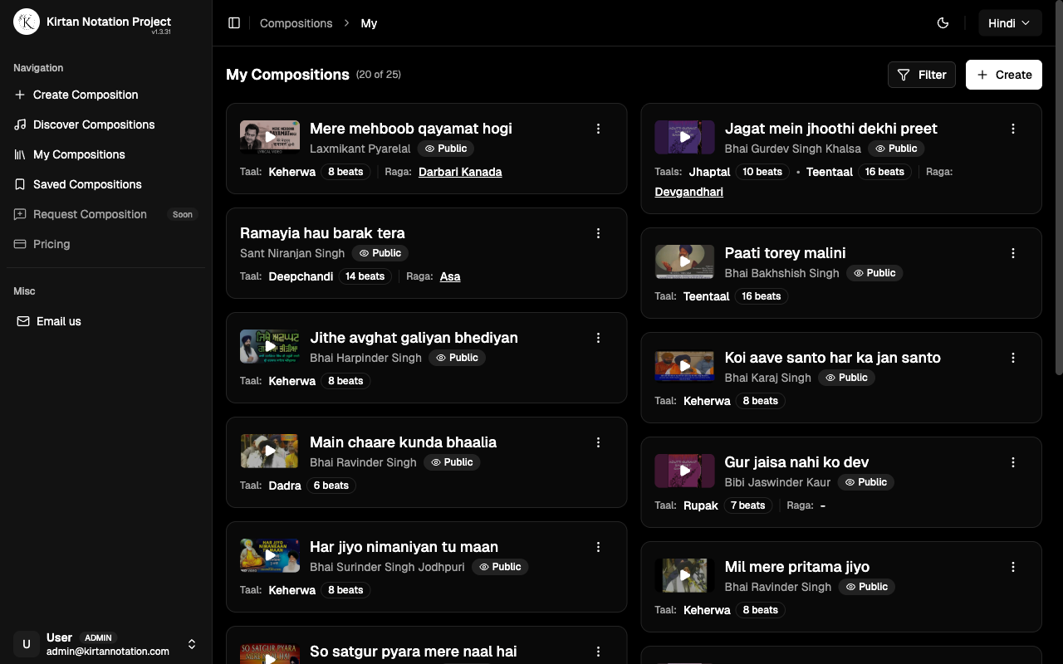Expand the admin user account menu

(192, 644)
